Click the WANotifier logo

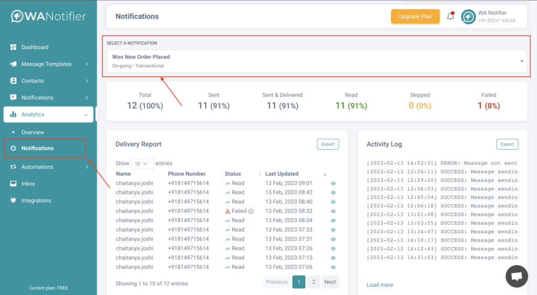[48, 16]
